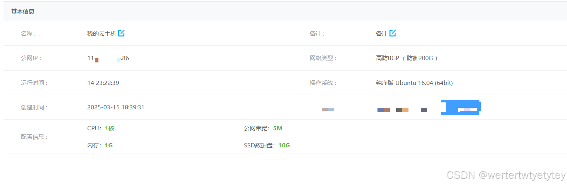Click the 配置信息 label
Screen dimensions: 567x185
(x=34, y=137)
